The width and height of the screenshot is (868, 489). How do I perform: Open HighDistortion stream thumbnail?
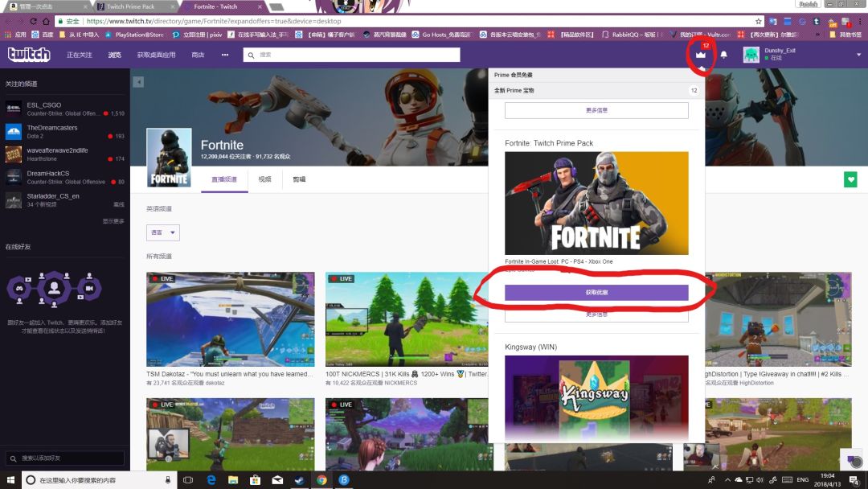tap(778, 319)
